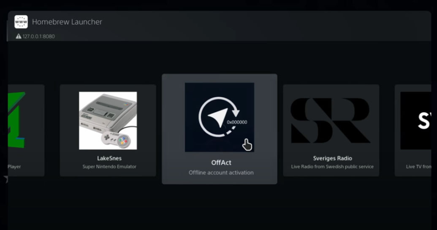
Task: Launch the LakeSnes console thumbnail
Action: click(x=108, y=121)
